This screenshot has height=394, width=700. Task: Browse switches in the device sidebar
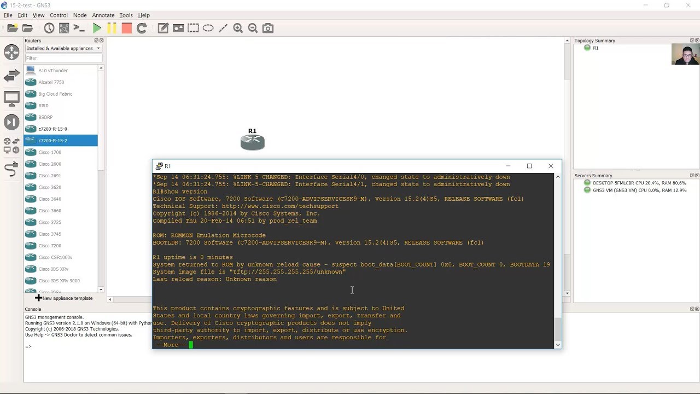click(11, 76)
